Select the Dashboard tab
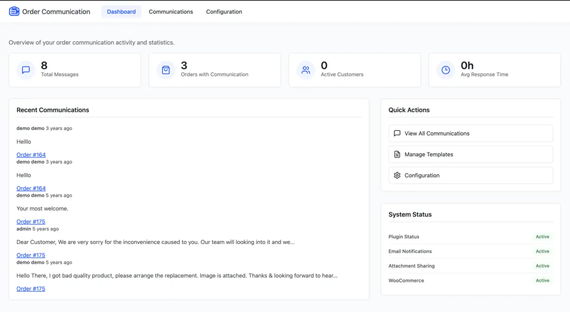 point(121,11)
